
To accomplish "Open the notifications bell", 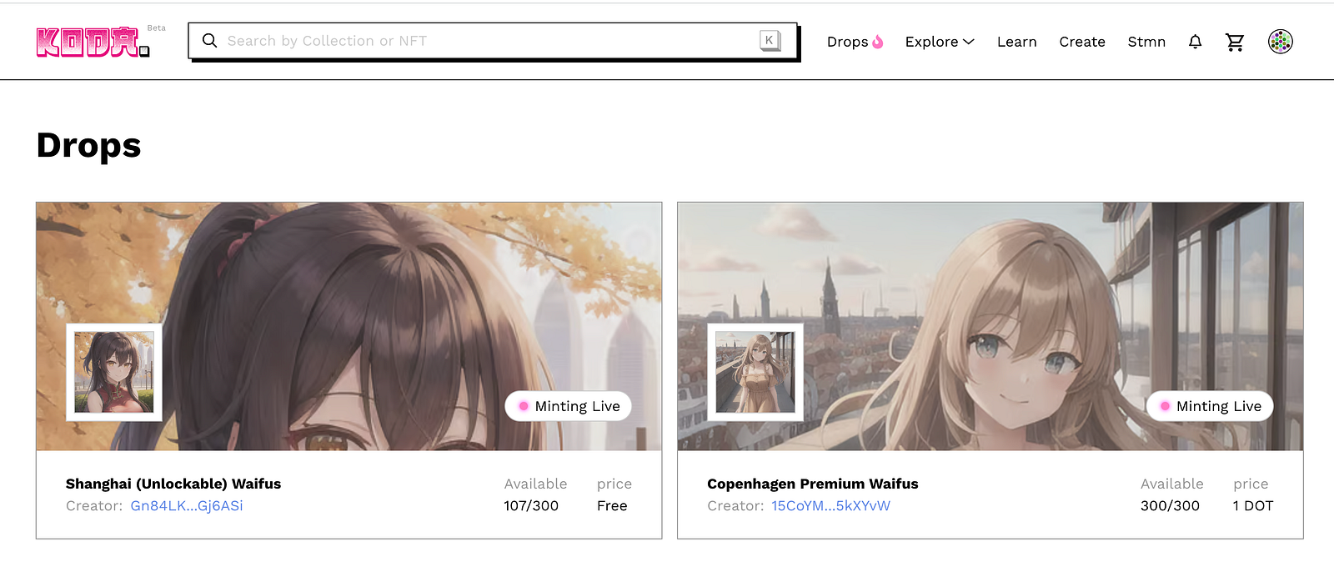I will pos(1195,42).
